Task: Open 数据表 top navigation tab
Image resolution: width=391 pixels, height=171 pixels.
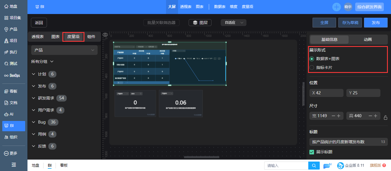Action: click(x=220, y=7)
